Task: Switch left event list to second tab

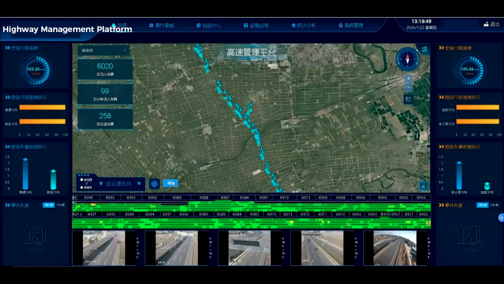Action: (x=60, y=205)
